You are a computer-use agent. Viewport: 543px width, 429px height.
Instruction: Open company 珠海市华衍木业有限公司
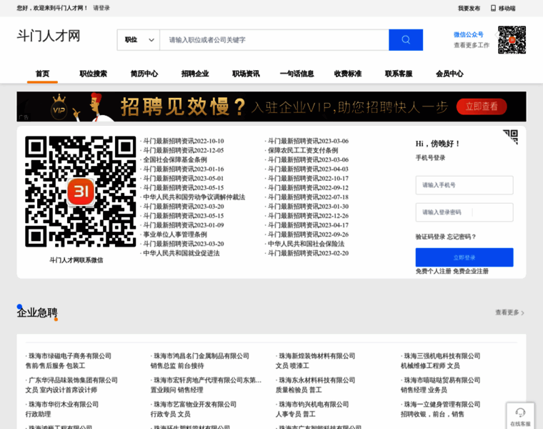click(x=64, y=405)
